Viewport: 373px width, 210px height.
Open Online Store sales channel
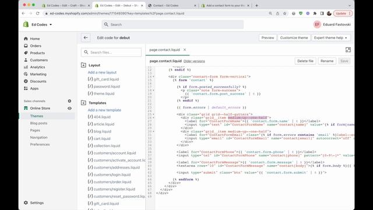coord(40,108)
